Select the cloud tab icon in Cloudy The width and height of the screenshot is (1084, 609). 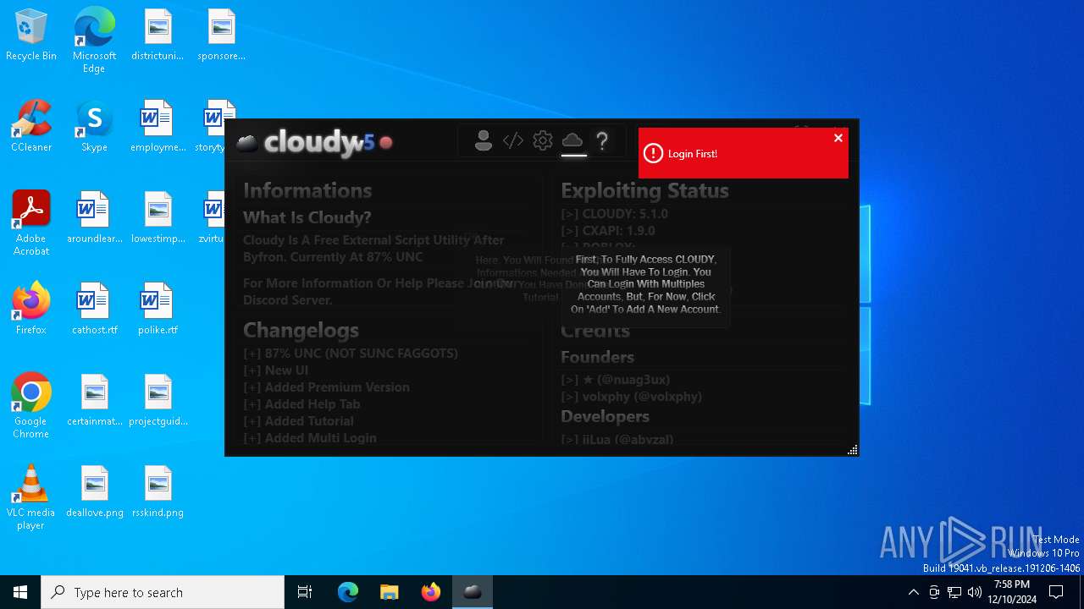573,140
